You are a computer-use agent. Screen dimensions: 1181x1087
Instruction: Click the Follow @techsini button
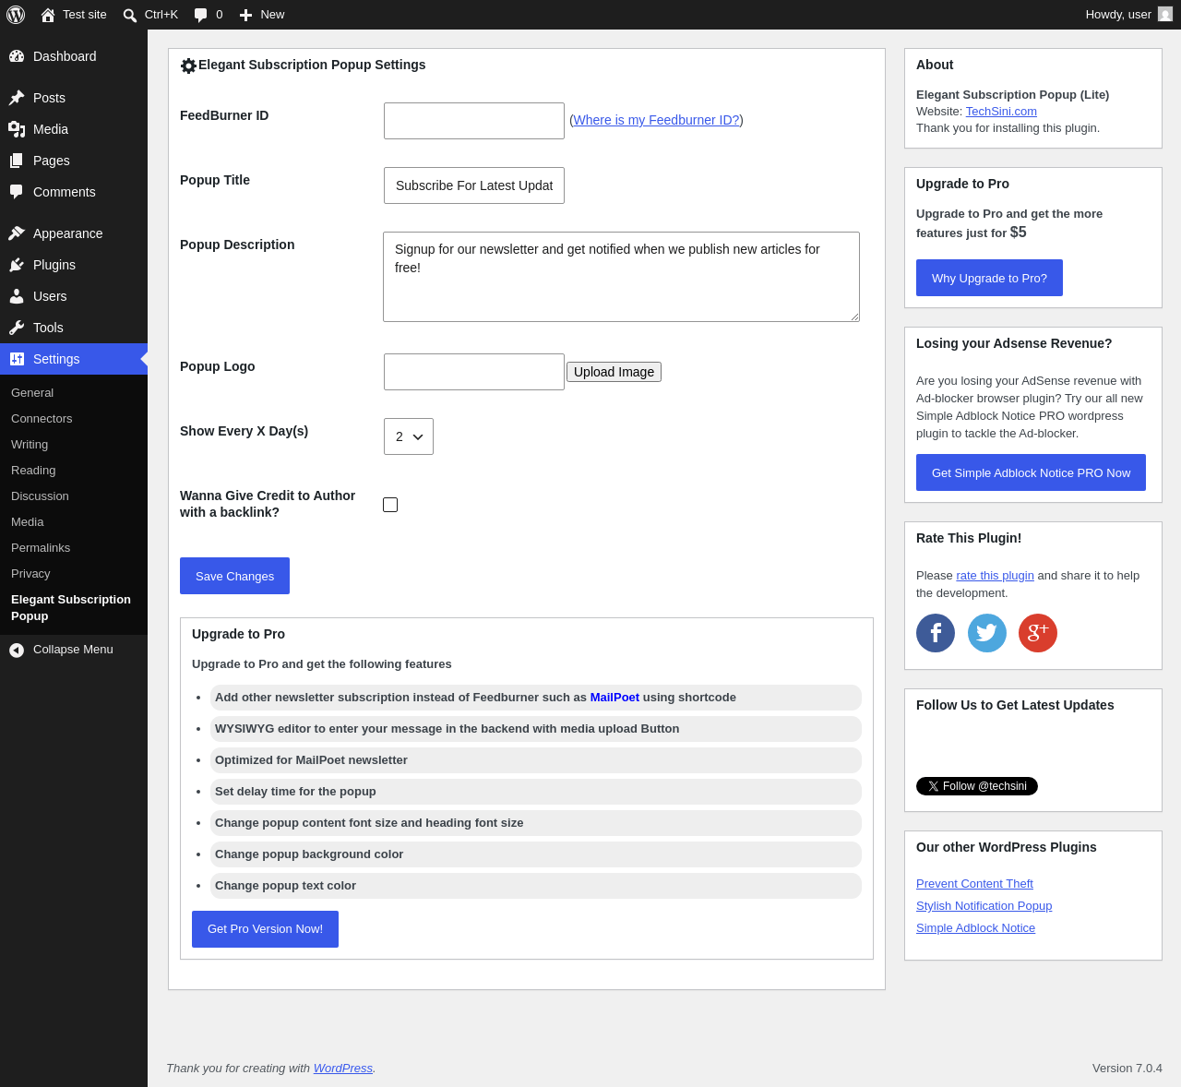click(x=977, y=786)
